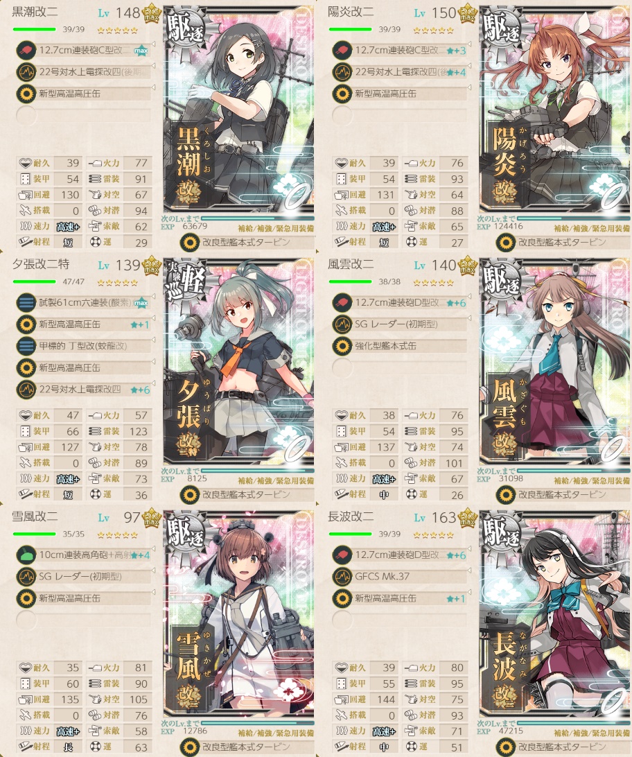This screenshot has height=757, width=632.
Task: Click Naganami's GFCS Mk.37 radar icon
Action: pos(342,577)
